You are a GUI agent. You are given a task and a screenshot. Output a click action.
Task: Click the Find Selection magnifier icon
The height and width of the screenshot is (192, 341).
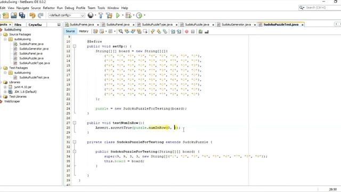tap(121, 31)
